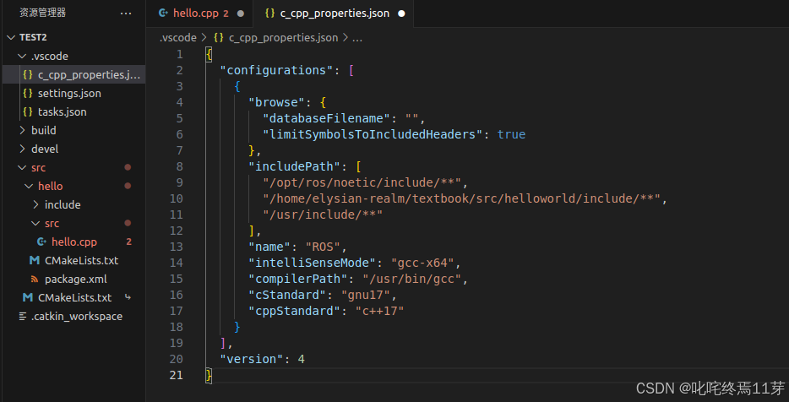Open c_cpp_properties.json in the file tree
Image resolution: width=789 pixels, height=402 pixels.
point(73,75)
